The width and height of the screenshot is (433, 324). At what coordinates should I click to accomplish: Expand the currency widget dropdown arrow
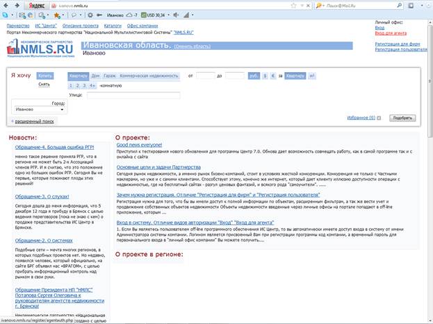(168, 15)
